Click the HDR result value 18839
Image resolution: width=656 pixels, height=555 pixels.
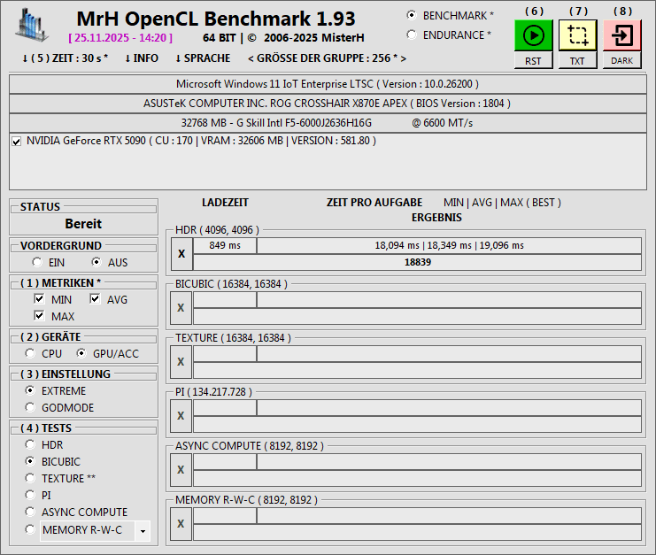pyautogui.click(x=418, y=262)
